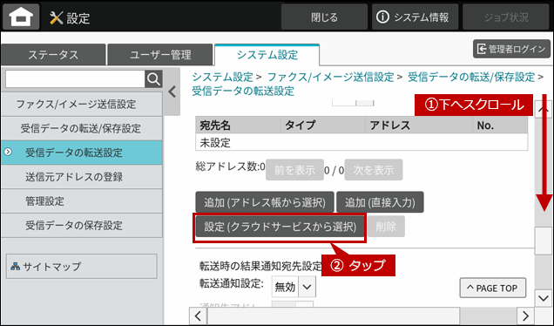This screenshot has width=554, height=326.
Task: Click the タイプ column header
Action: 323,125
